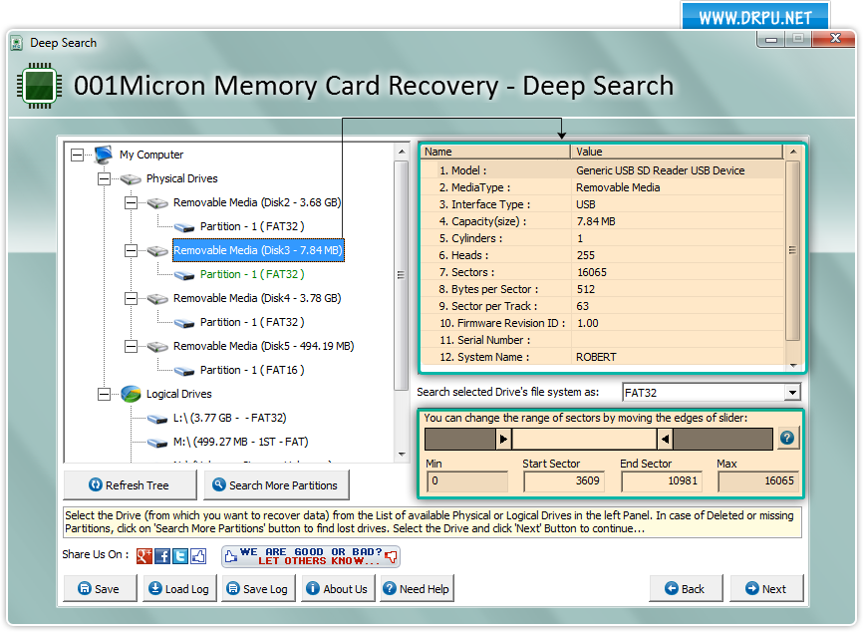
Task: Click the Refresh Tree button
Action: tap(130, 485)
